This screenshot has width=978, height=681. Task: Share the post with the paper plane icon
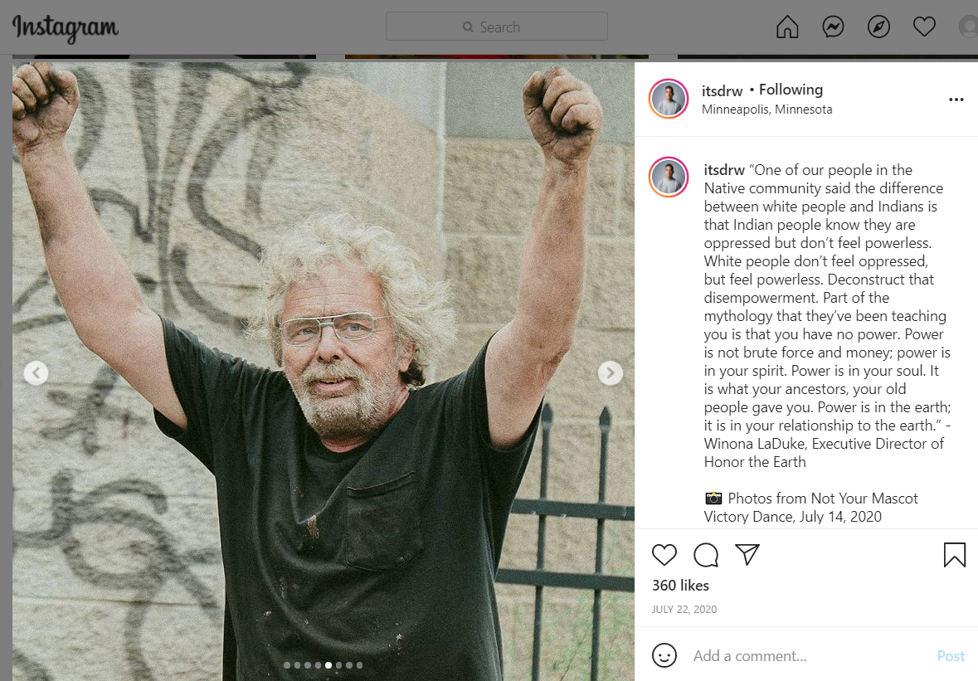(747, 554)
